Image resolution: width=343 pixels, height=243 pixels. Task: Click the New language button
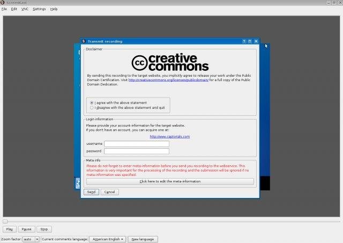pyautogui.click(x=143, y=239)
